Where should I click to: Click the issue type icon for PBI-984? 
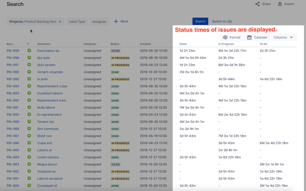pos(29,157)
